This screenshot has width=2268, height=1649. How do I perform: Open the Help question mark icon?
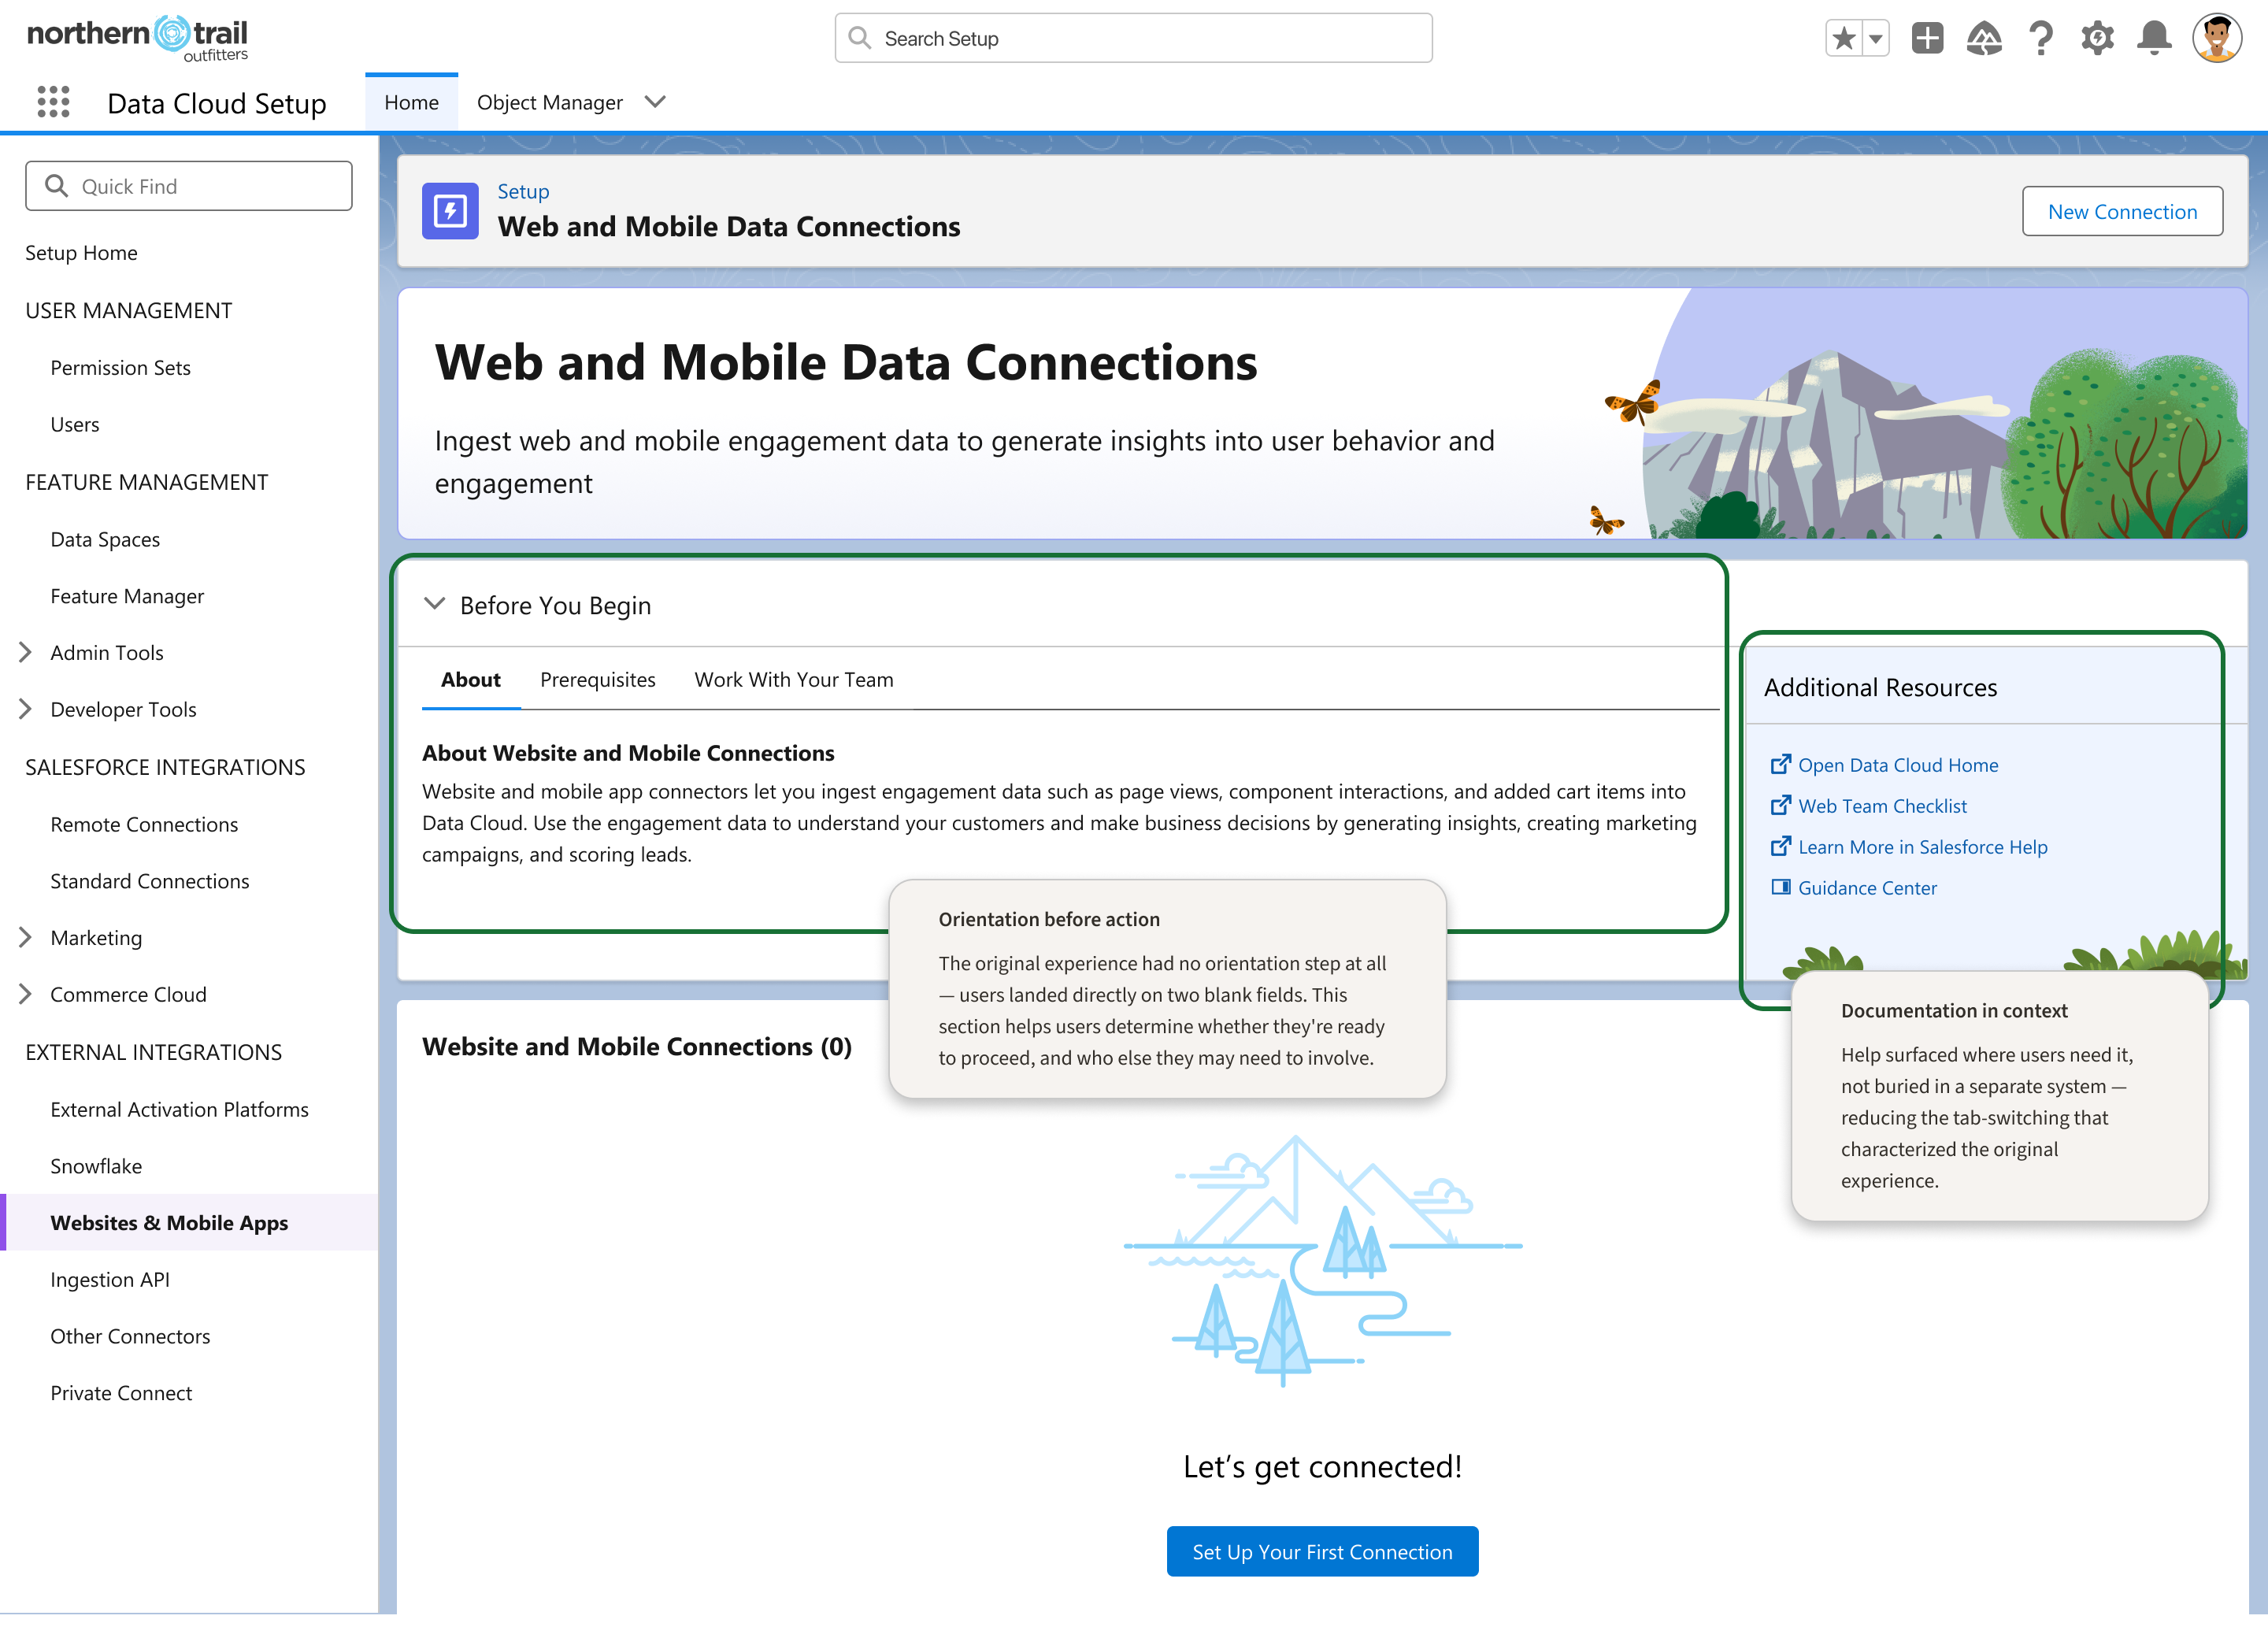point(2041,38)
